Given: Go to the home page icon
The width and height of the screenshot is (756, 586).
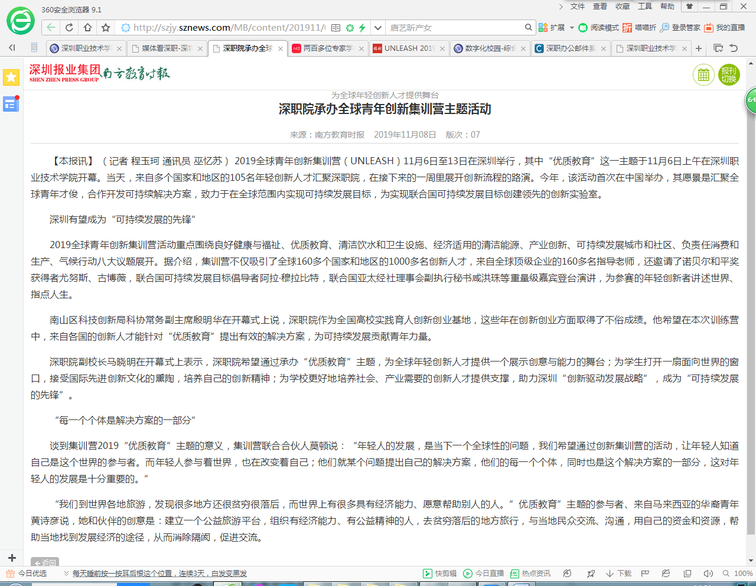Looking at the screenshot, I should click(87, 27).
